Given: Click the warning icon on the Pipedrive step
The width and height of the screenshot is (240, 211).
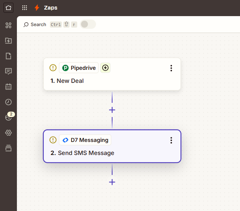Looking at the screenshot, I should tap(53, 68).
